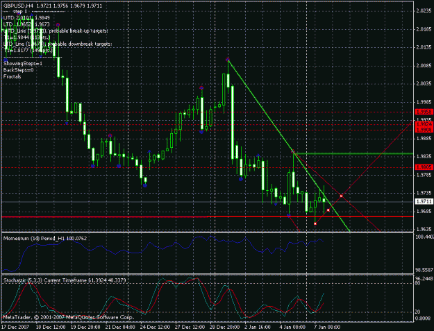Image resolution: width=434 pixels, height=331 pixels.
Task: Click the 1.9685 price scale value
Action: pos(424,211)
